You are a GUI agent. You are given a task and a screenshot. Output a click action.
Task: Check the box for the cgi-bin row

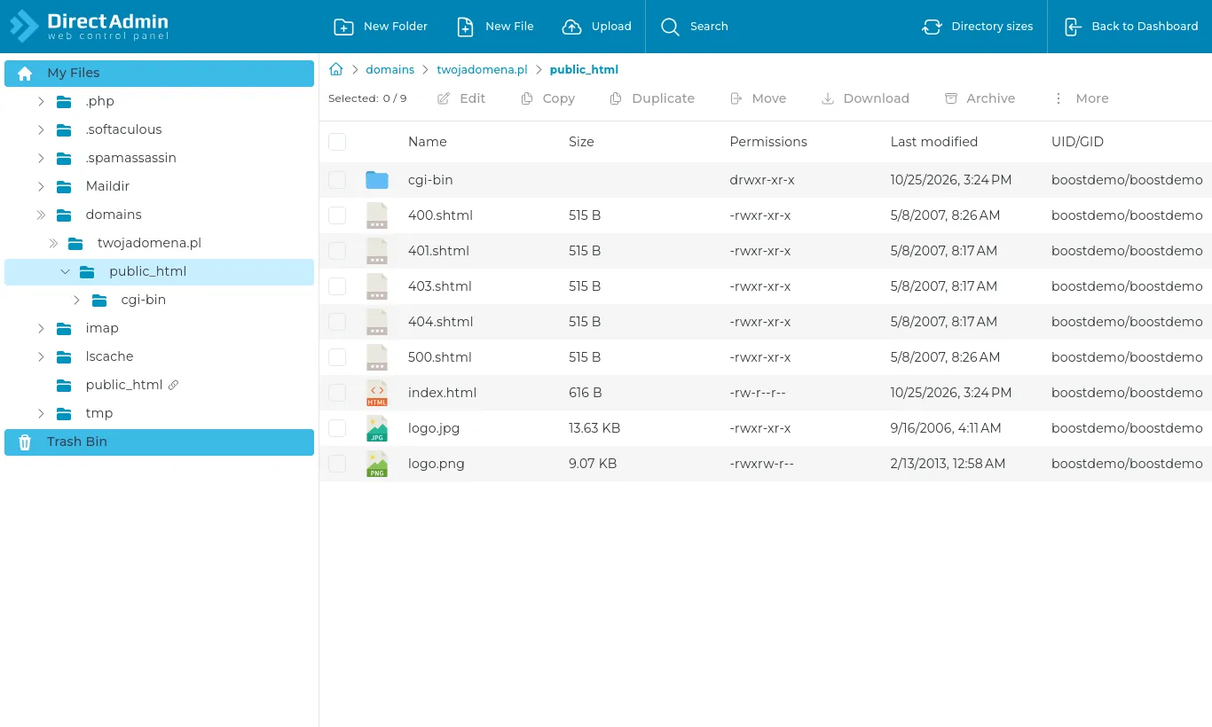point(337,180)
